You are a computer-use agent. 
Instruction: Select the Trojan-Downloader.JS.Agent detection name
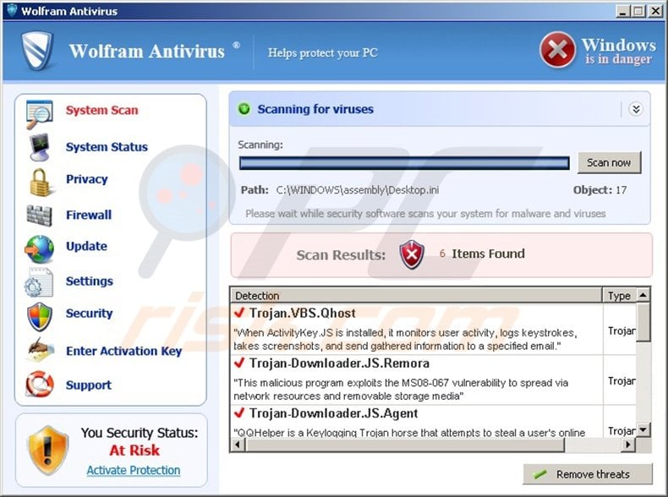pos(333,413)
